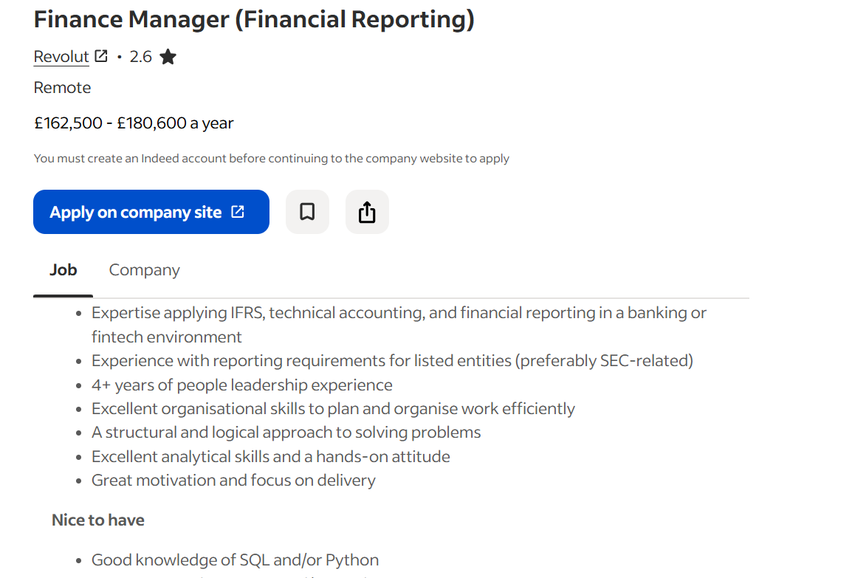The width and height of the screenshot is (852, 578).
Task: Share this job using share icon
Action: click(x=367, y=212)
